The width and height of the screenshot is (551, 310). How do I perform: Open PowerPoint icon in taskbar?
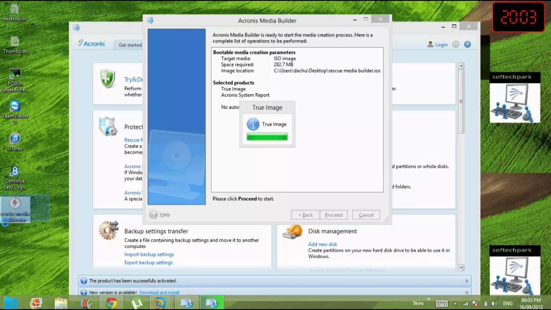click(x=36, y=303)
